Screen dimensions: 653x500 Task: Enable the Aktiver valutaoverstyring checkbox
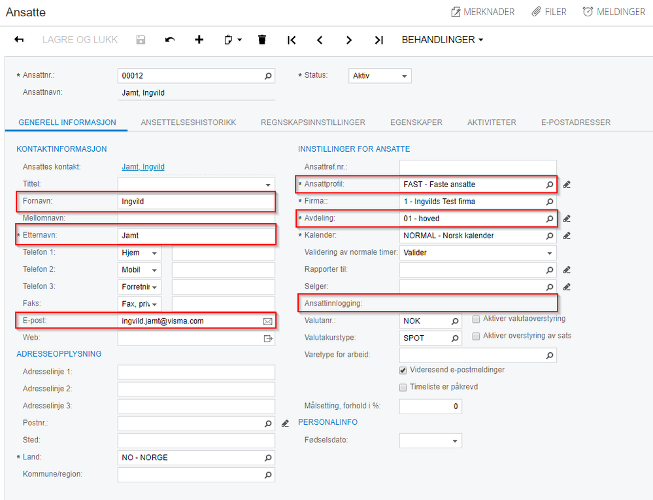[x=476, y=319]
